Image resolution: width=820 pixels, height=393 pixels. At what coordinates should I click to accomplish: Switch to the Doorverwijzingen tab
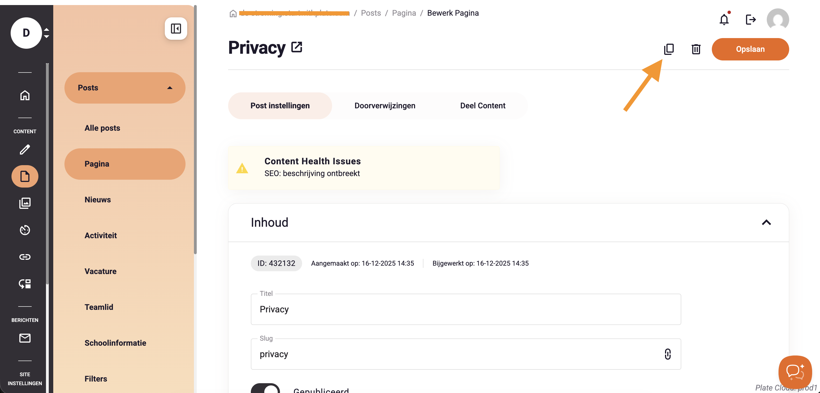(384, 106)
